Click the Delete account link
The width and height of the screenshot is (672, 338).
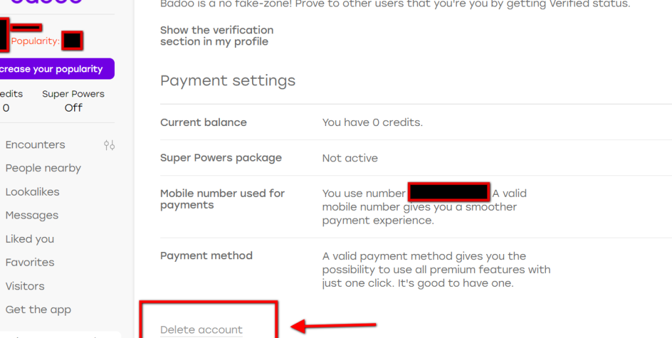pos(201,329)
